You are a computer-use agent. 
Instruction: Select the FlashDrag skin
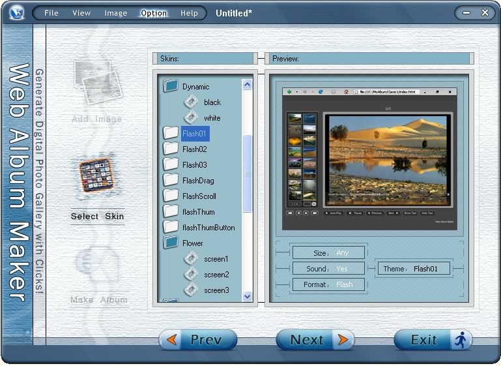[x=198, y=181]
